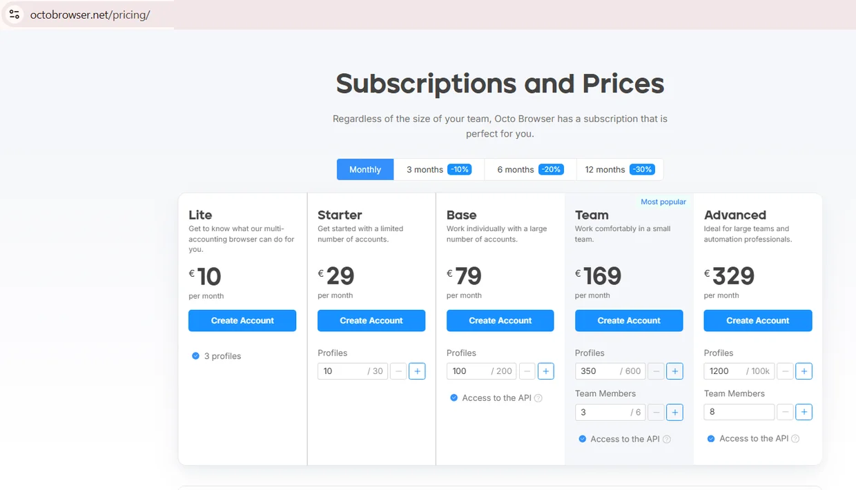Increase Advanced plan profiles with plus

(x=804, y=371)
